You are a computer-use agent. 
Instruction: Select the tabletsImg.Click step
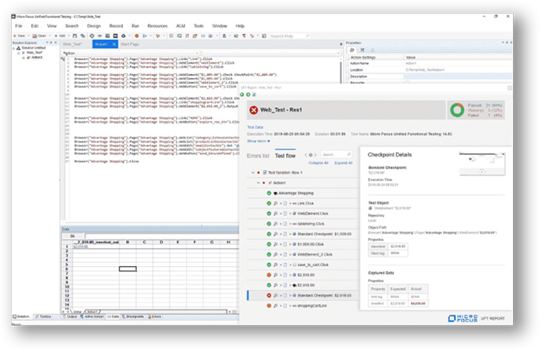(303, 224)
